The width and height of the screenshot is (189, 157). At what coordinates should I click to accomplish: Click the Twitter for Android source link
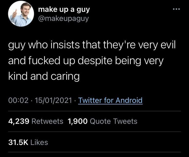[x=110, y=100]
